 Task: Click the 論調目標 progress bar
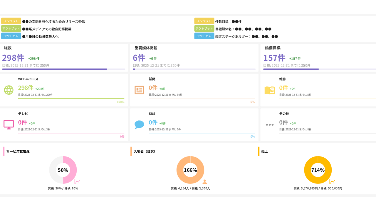point(320,69)
